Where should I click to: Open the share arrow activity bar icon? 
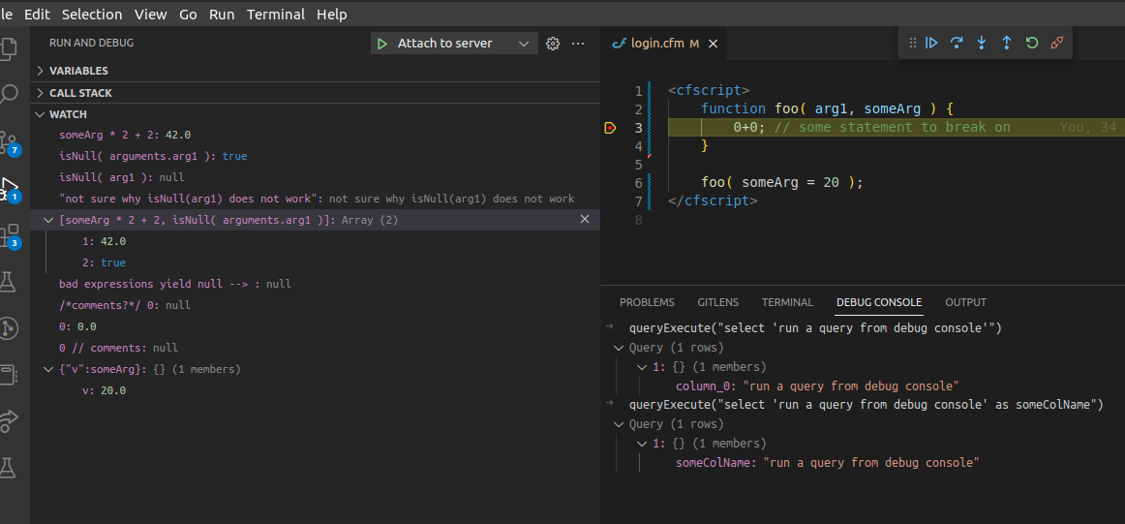pyautogui.click(x=9, y=420)
